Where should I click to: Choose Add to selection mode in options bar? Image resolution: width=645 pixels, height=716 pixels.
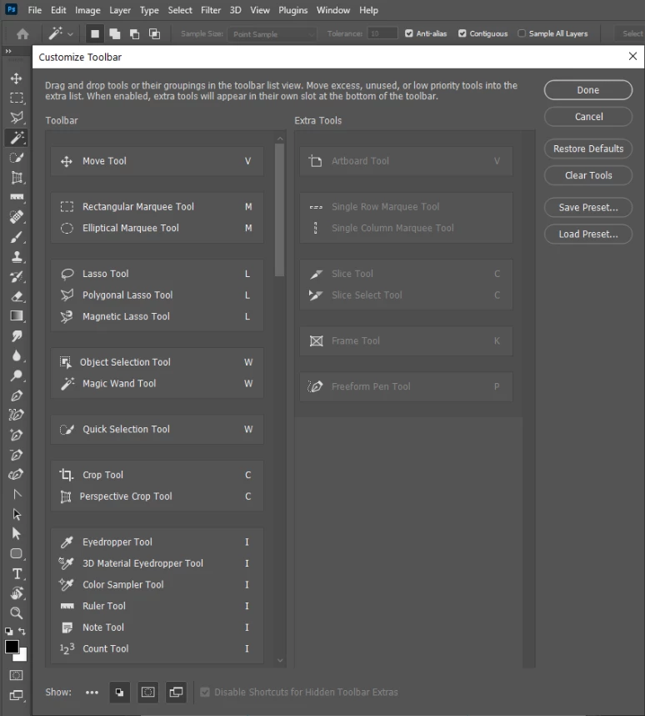[114, 33]
